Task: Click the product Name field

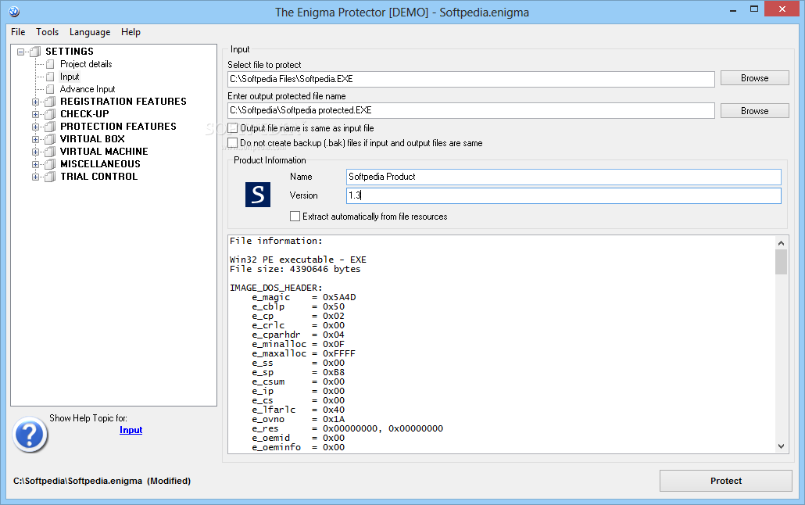Action: click(x=563, y=177)
